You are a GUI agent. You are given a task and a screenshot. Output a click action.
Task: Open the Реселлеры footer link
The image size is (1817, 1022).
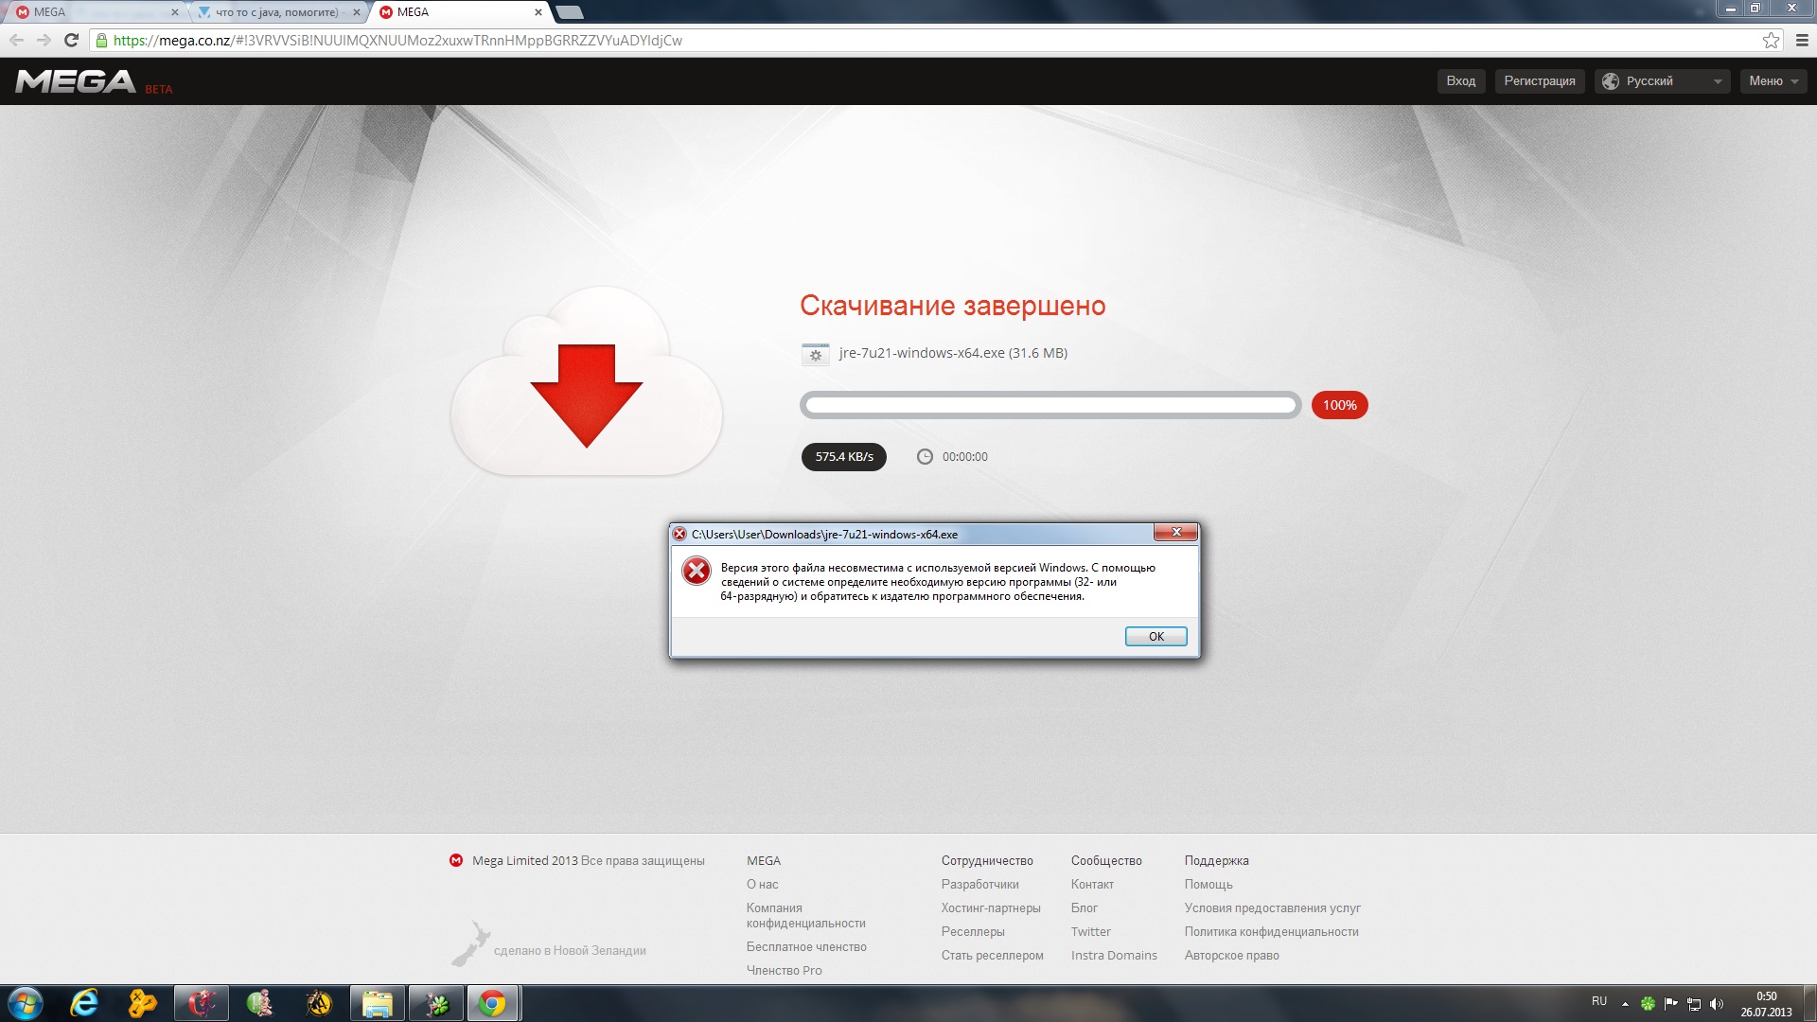click(973, 931)
